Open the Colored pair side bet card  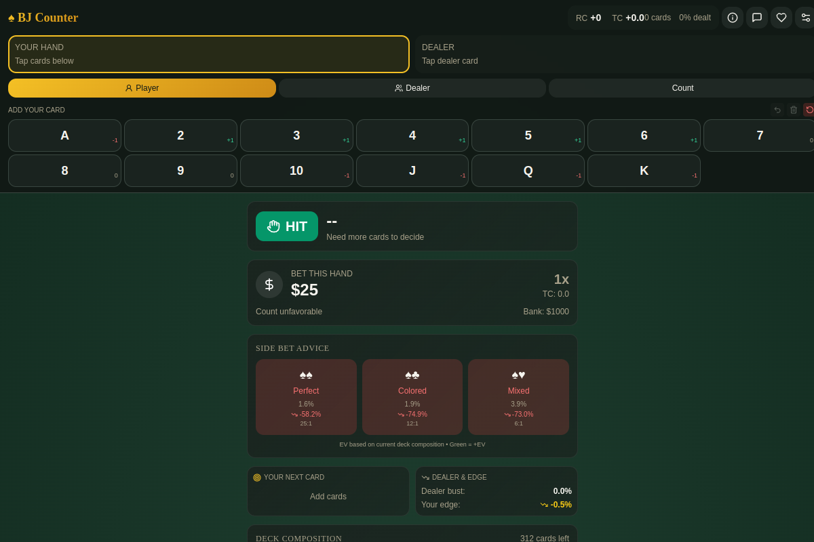tap(412, 397)
